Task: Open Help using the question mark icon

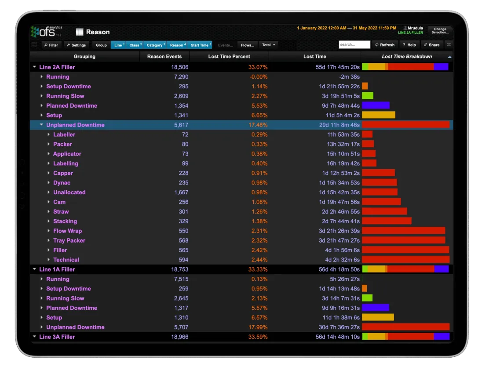Action: 409,45
